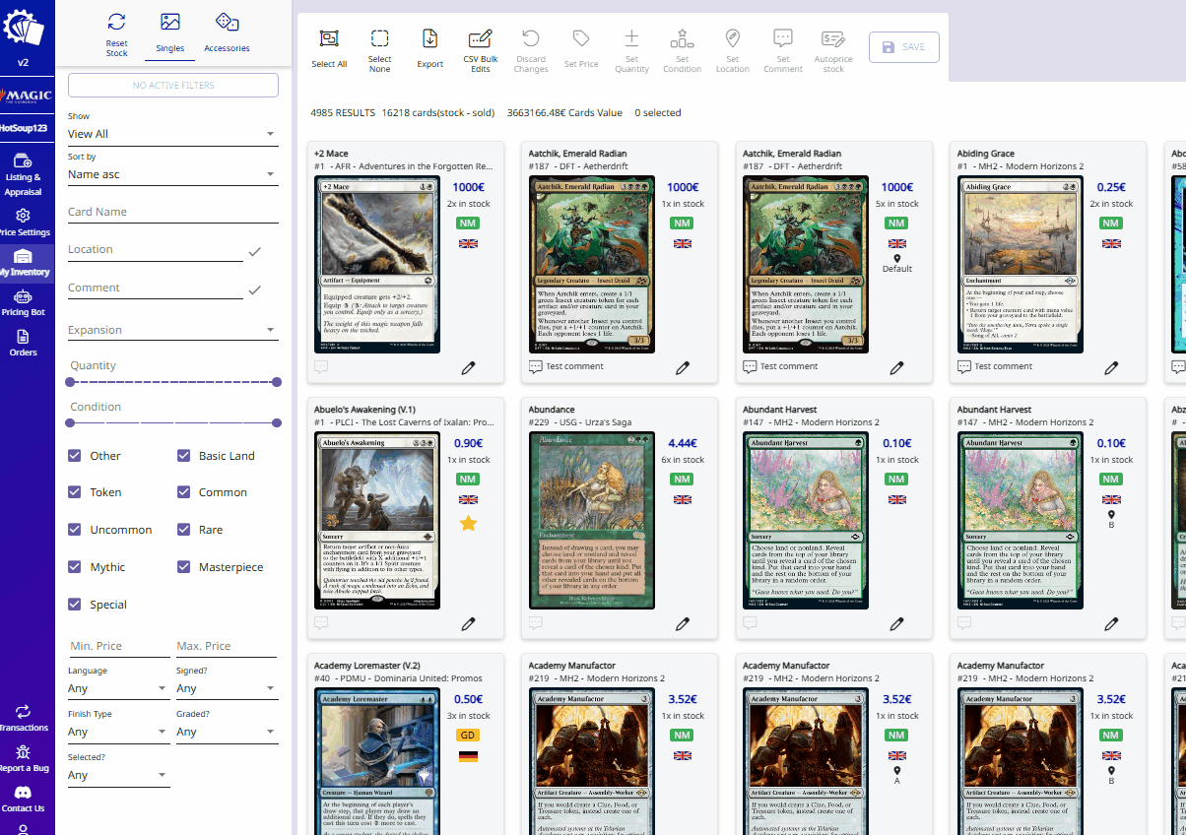Open the Graded? dropdown

tap(227, 732)
